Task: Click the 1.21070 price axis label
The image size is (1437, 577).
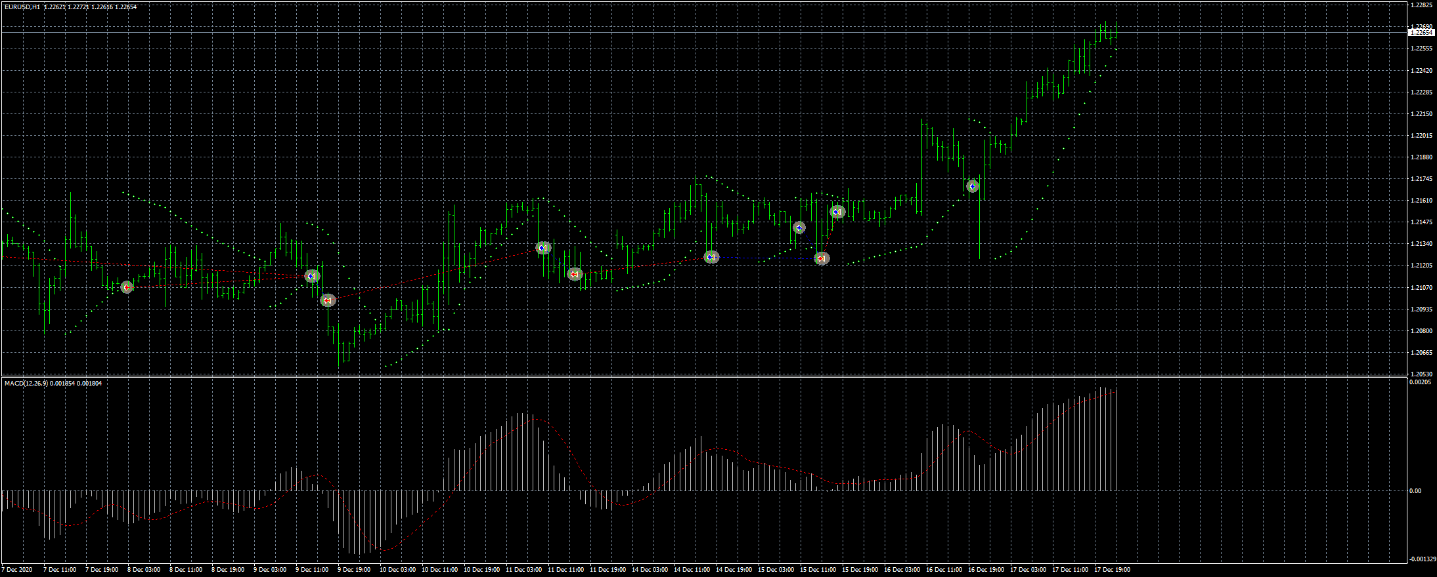Action: 1422,287
